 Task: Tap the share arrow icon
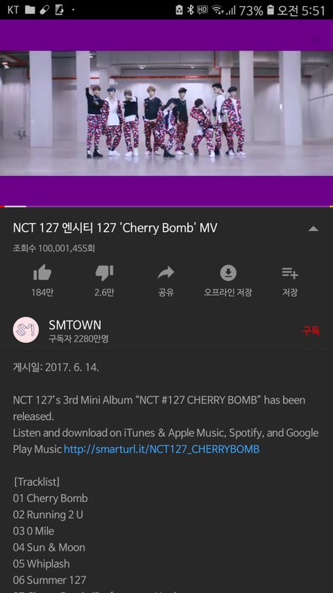(166, 273)
